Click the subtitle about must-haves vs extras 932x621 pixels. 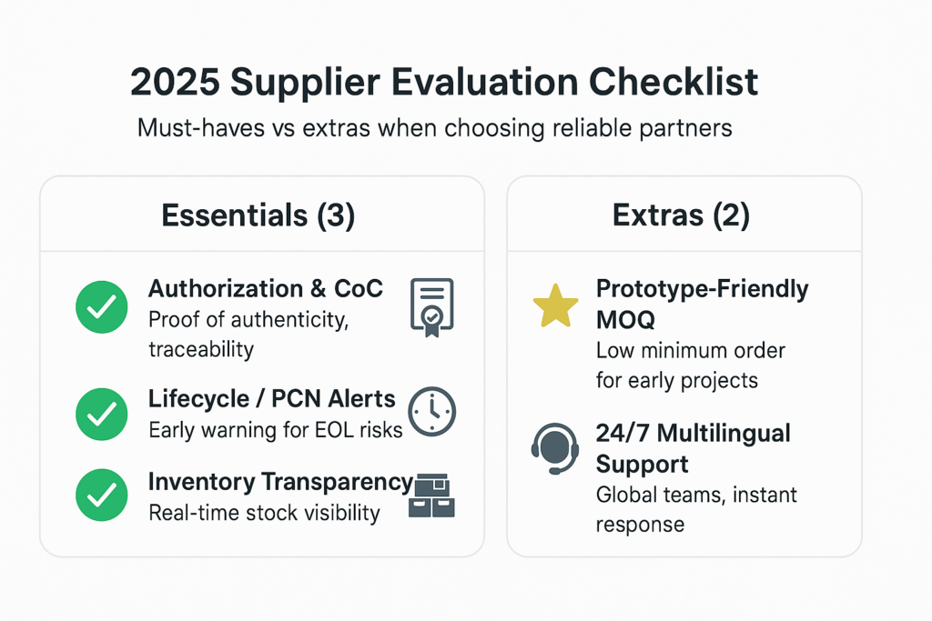(434, 128)
